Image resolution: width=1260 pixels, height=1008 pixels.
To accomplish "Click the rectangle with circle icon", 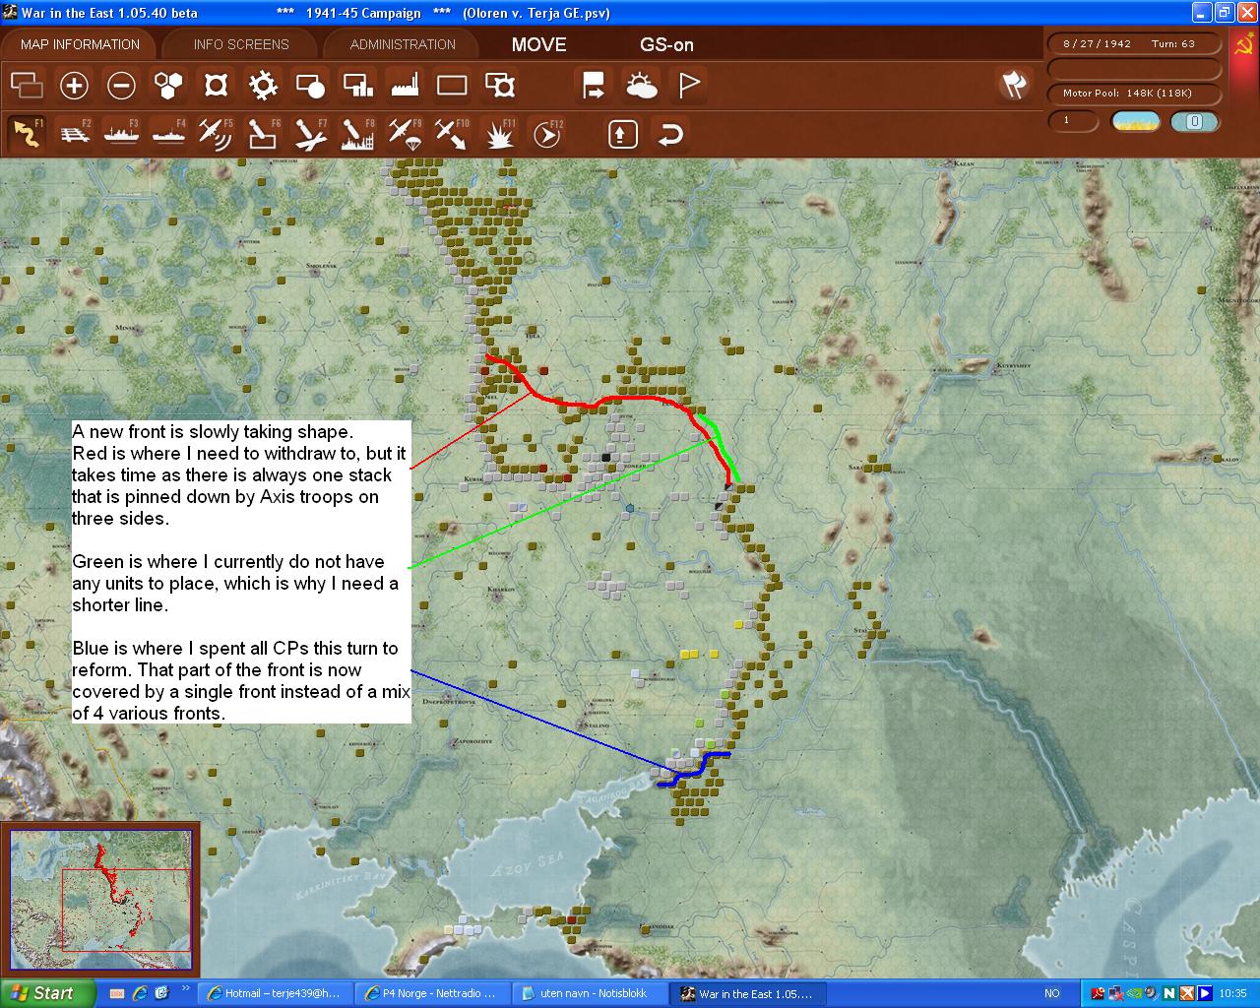I will pos(310,86).
